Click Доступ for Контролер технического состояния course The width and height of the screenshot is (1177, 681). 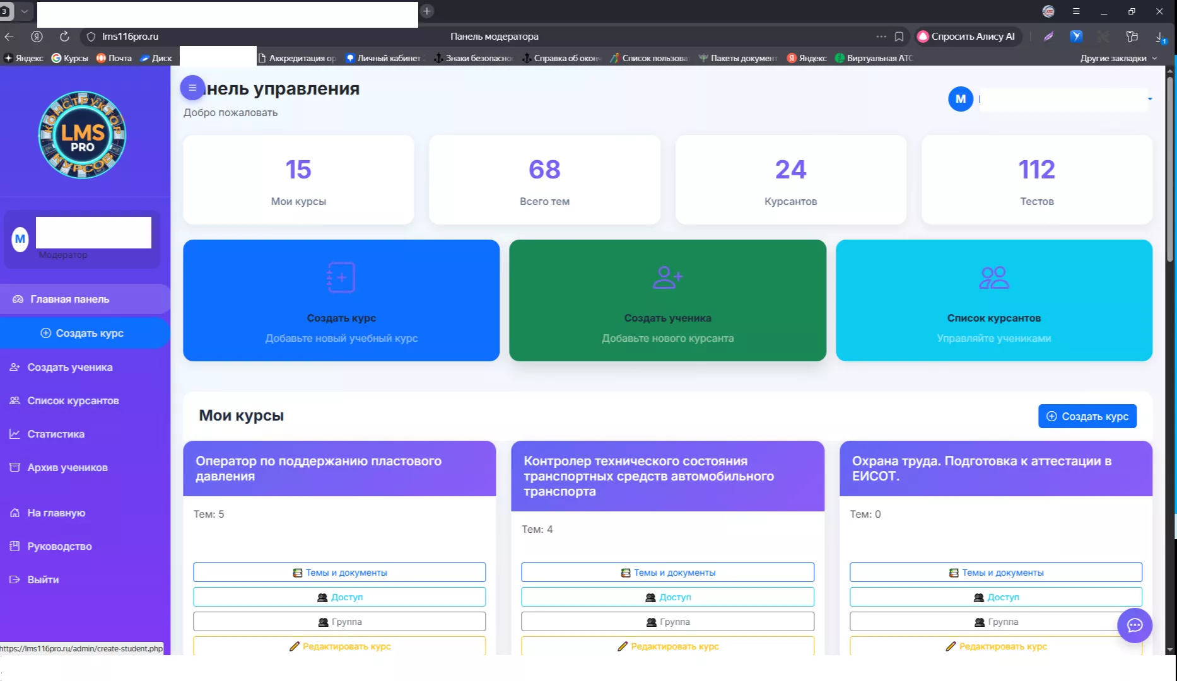pos(667,597)
